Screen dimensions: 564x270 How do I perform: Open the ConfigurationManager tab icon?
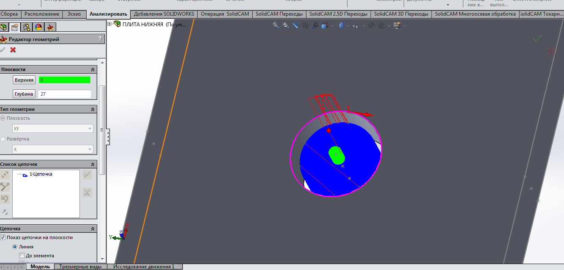(27, 28)
